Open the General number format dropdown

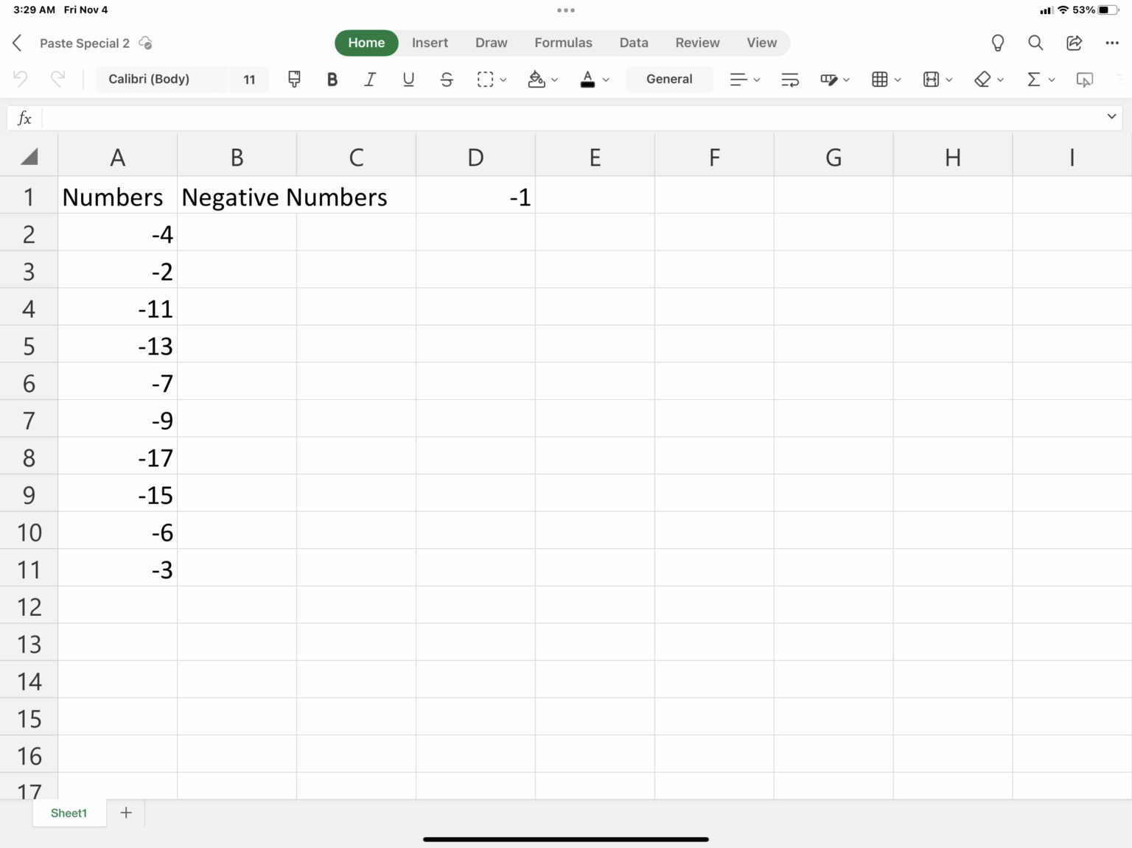[x=668, y=79]
